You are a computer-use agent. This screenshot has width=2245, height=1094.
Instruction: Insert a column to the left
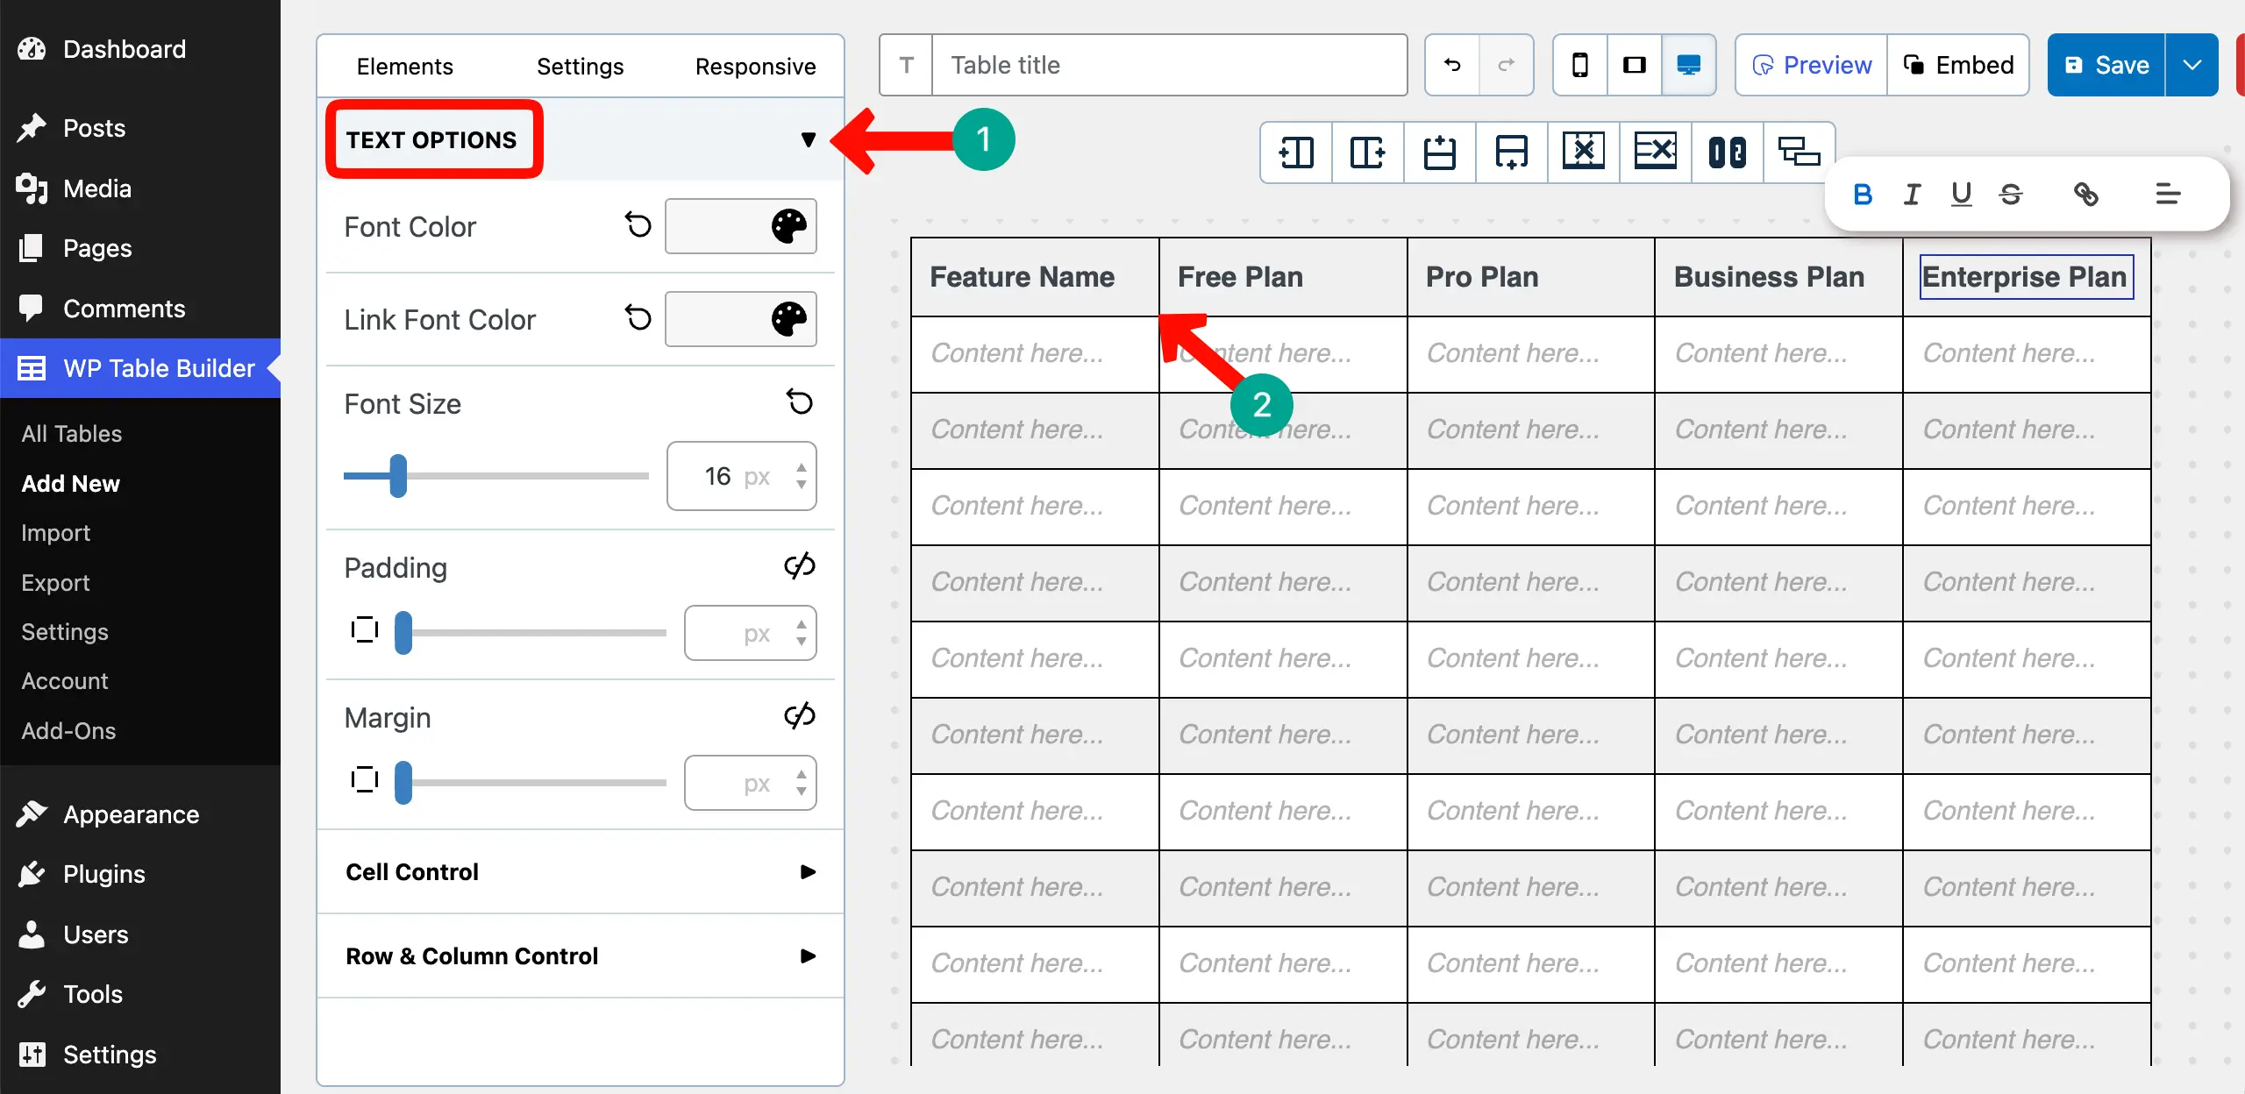(x=1296, y=152)
